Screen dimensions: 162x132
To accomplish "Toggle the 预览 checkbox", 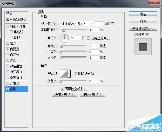I will (x=136, y=34).
